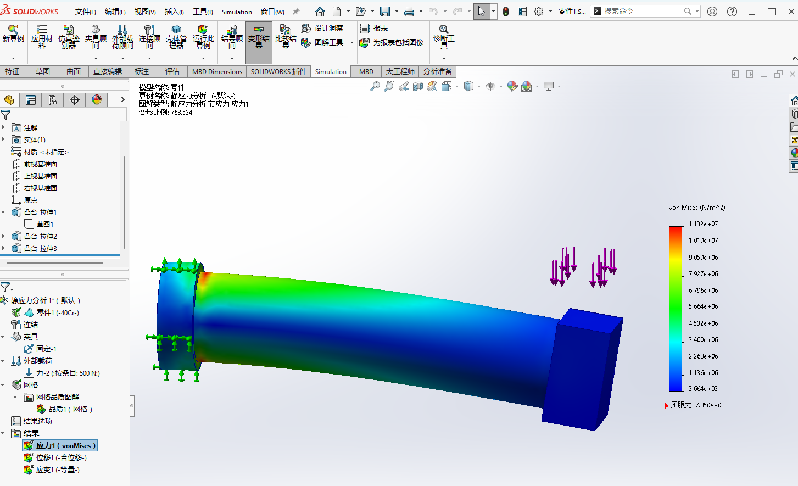The image size is (798, 486).
Task: Open the 工具(T) menu
Action: pos(202,12)
